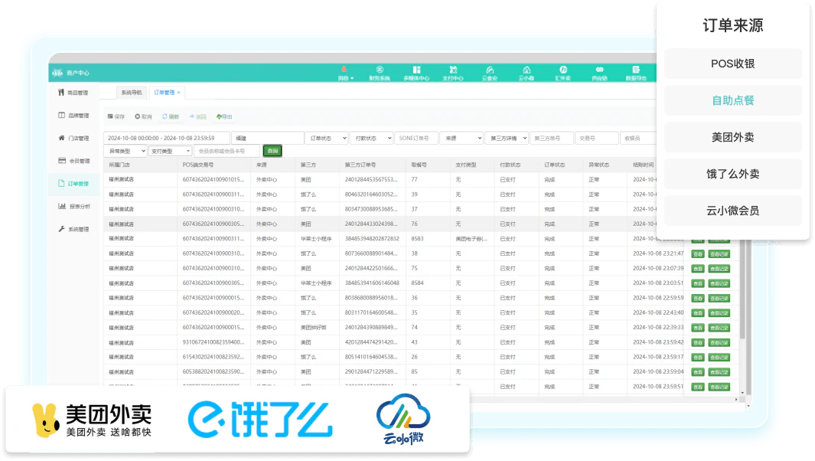Expand the 付款状态 dropdown
815x461 pixels.
[x=371, y=139]
